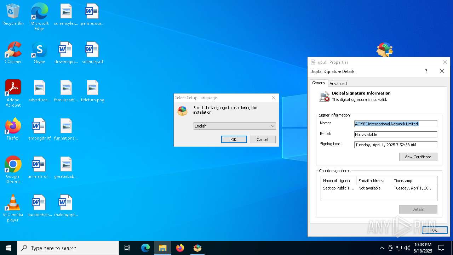
Task: Click OK in Digital Signature Details
Action: (x=435, y=230)
